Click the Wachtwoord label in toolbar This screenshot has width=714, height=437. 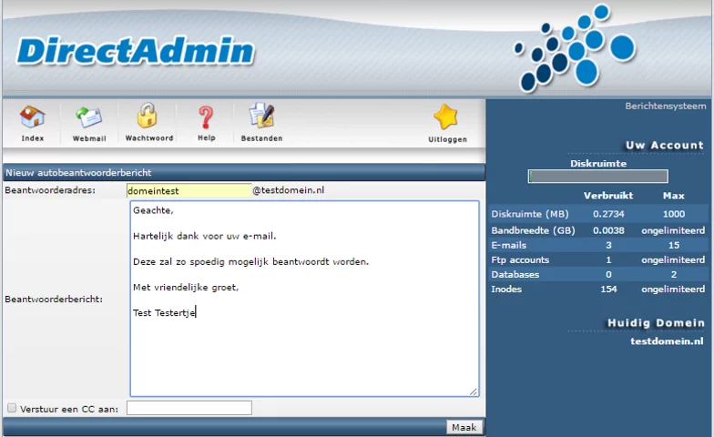149,138
